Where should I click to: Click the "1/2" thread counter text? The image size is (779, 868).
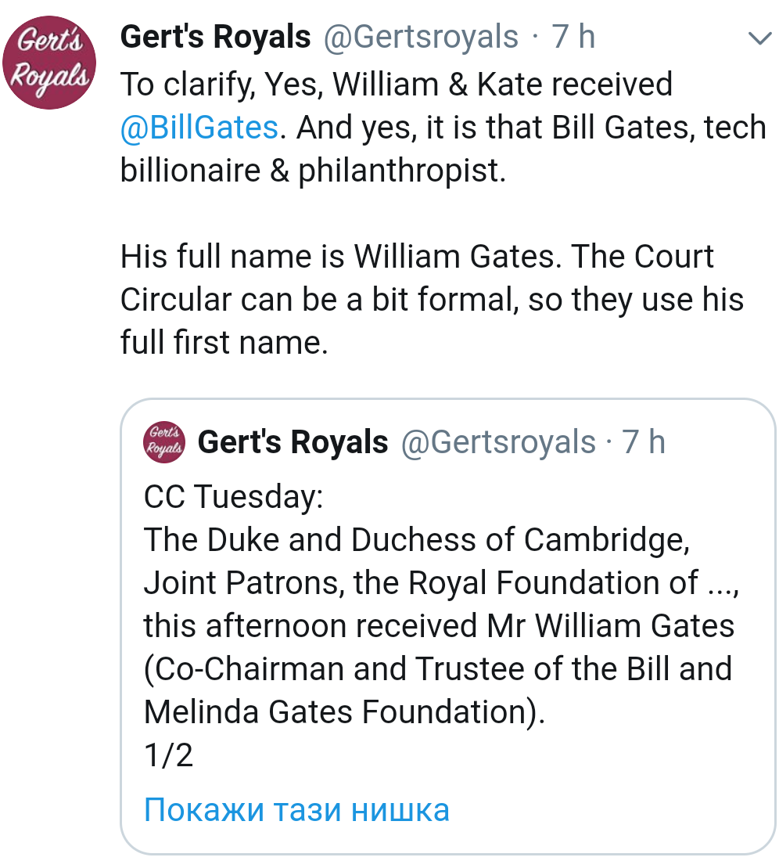pos(168,755)
